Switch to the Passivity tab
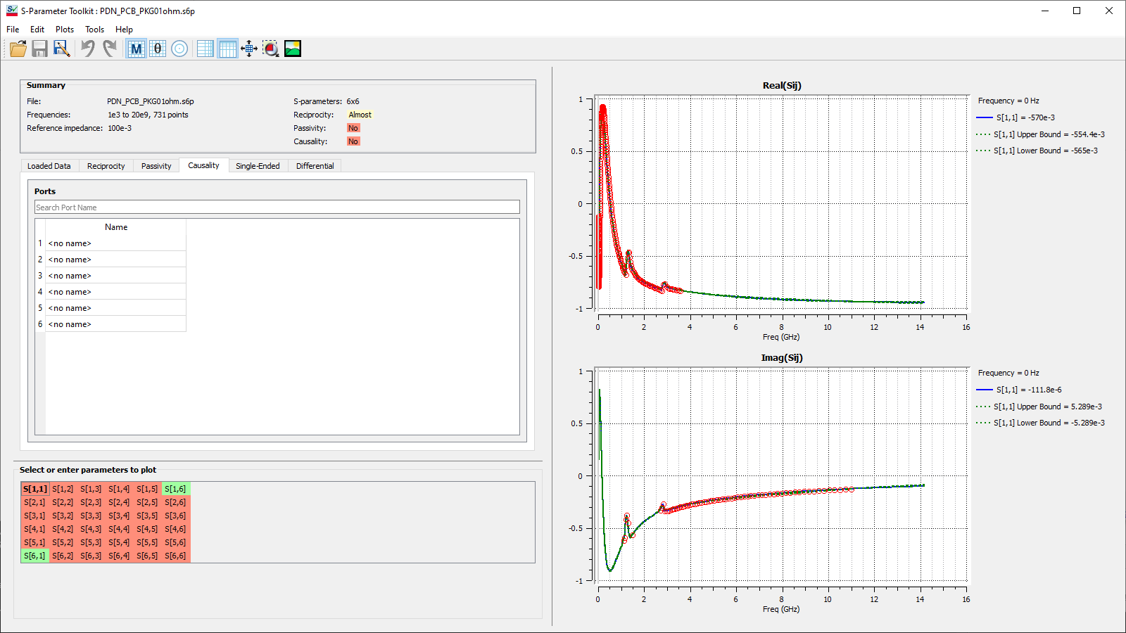The height and width of the screenshot is (633, 1126). 156,166
